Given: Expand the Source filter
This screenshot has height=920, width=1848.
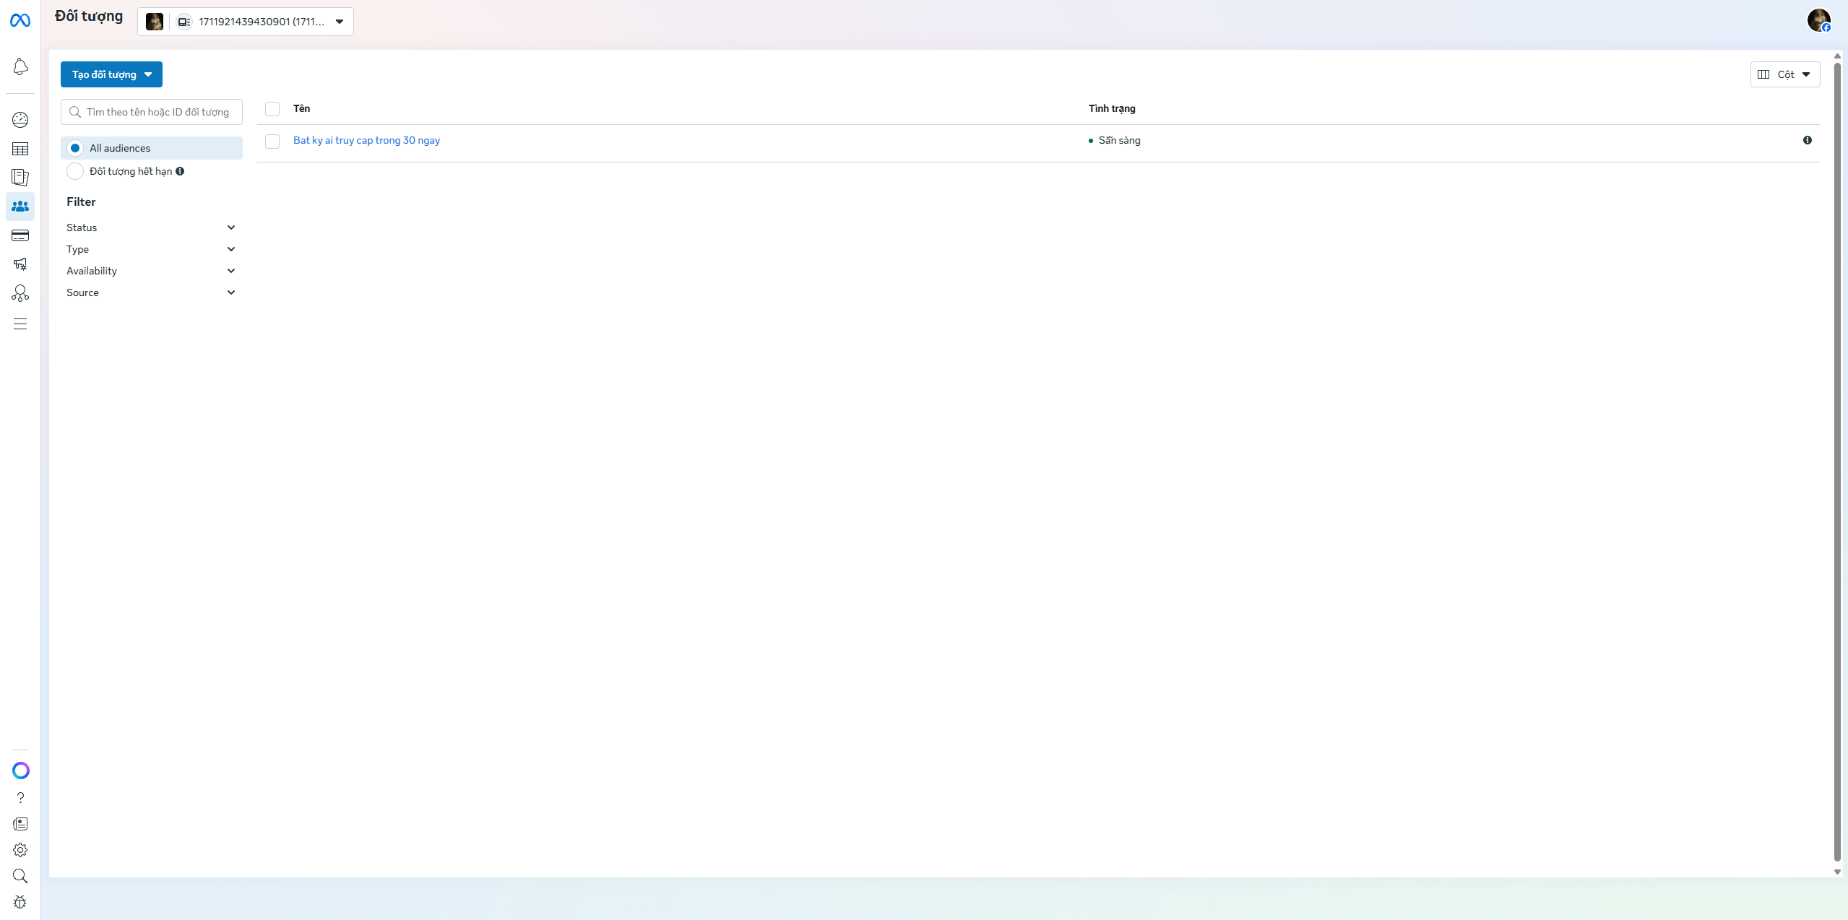Looking at the screenshot, I should [150, 292].
